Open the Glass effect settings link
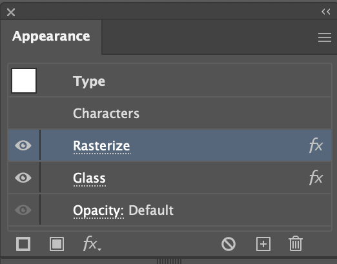Image resolution: width=337 pixels, height=264 pixels. [x=89, y=178]
